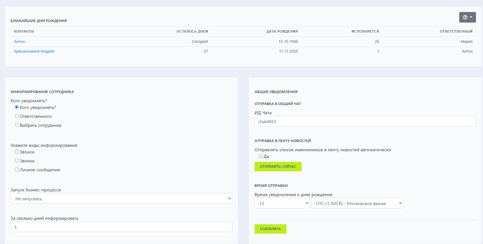Check the 'Да' auto-send checkbox

[261, 156]
